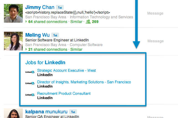Click LinkedIn logo beside Recruitment Product Consultant
Image resolution: width=178 pixels, height=118 pixels.
point(30,95)
